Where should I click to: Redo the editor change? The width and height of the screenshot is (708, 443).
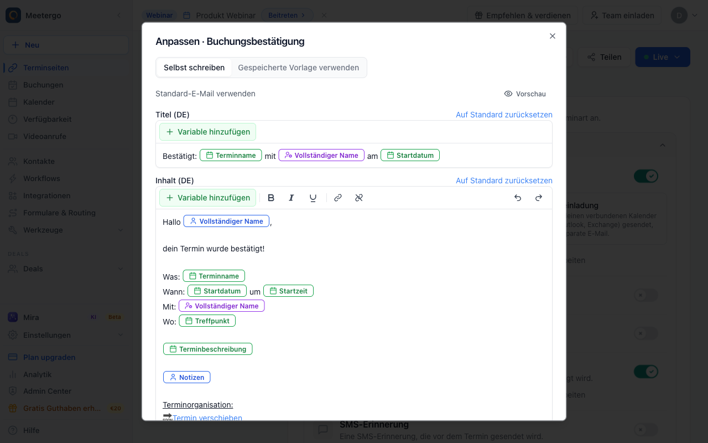(x=538, y=198)
